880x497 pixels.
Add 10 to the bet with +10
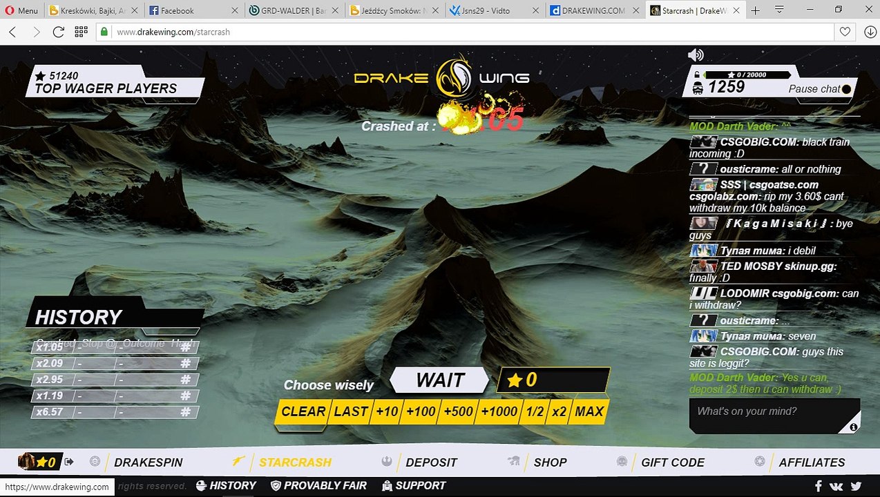387,412
